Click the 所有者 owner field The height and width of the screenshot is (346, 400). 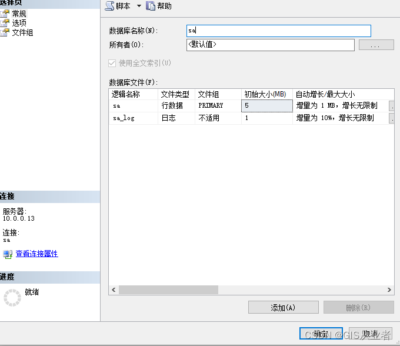tap(271, 45)
